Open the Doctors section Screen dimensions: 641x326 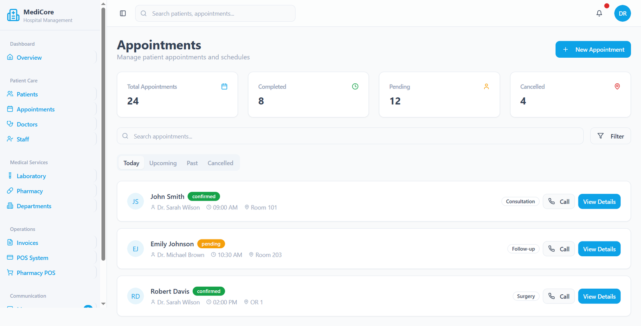click(x=27, y=125)
